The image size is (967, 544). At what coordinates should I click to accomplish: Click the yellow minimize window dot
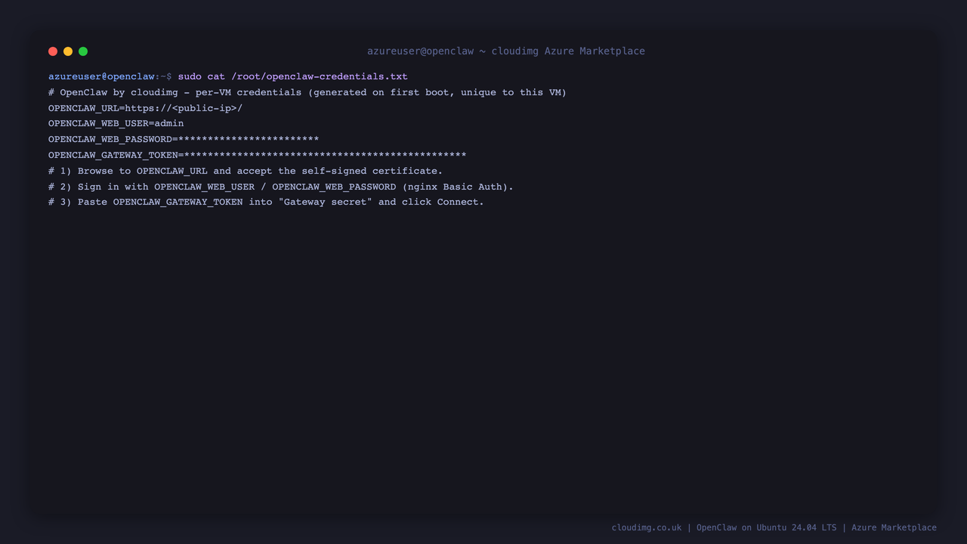[x=68, y=51]
